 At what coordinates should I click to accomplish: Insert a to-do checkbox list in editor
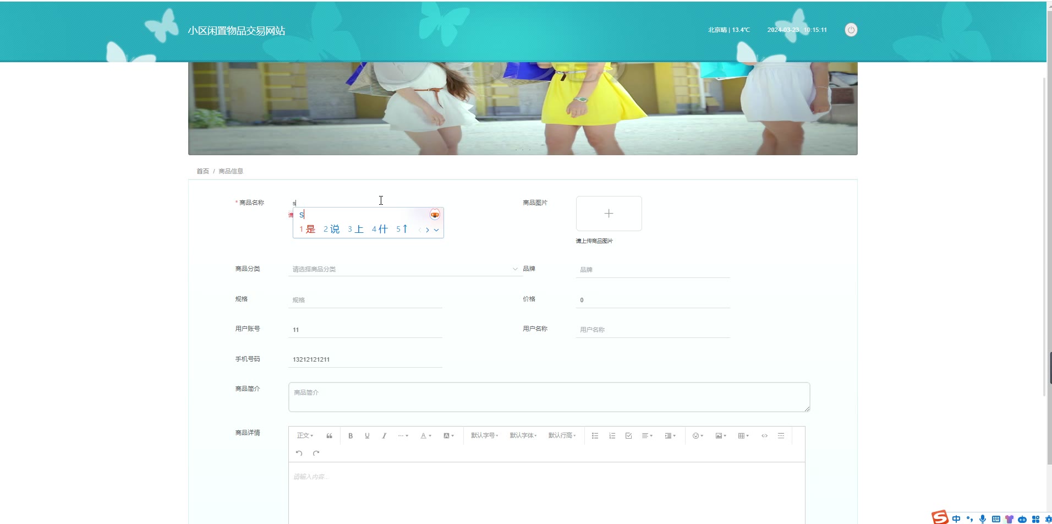click(628, 436)
